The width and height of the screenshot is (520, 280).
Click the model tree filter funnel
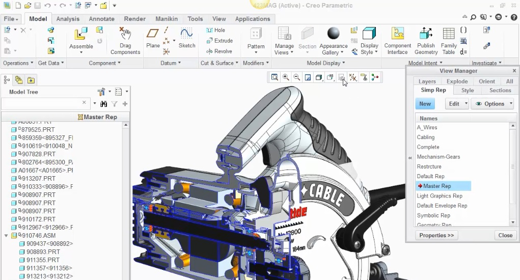(x=115, y=104)
